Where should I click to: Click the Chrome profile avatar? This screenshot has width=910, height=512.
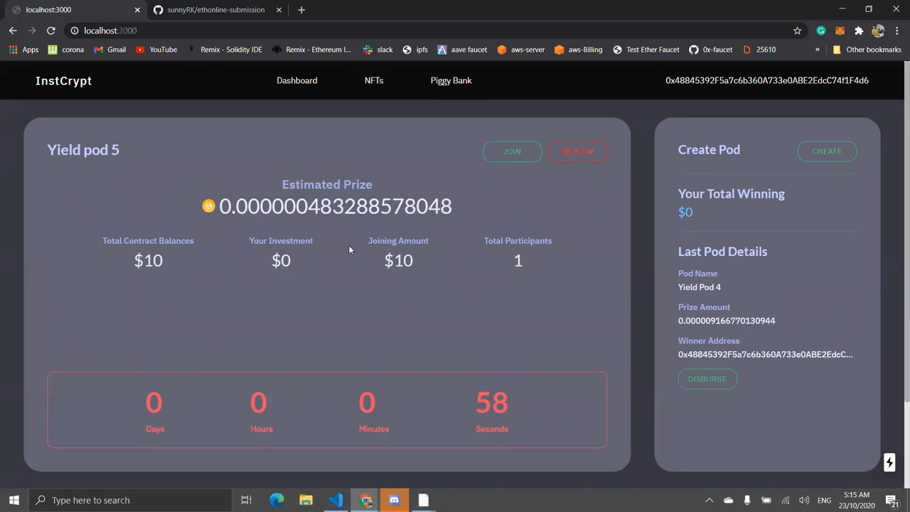[x=878, y=31]
